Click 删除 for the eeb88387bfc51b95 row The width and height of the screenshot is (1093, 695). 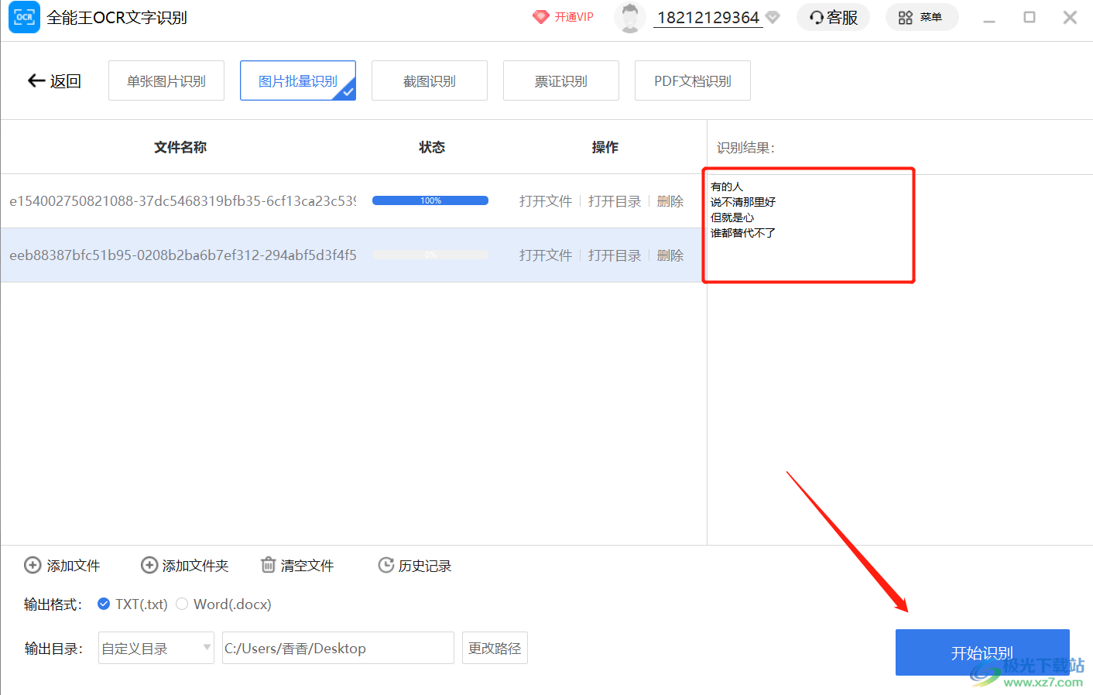point(670,255)
